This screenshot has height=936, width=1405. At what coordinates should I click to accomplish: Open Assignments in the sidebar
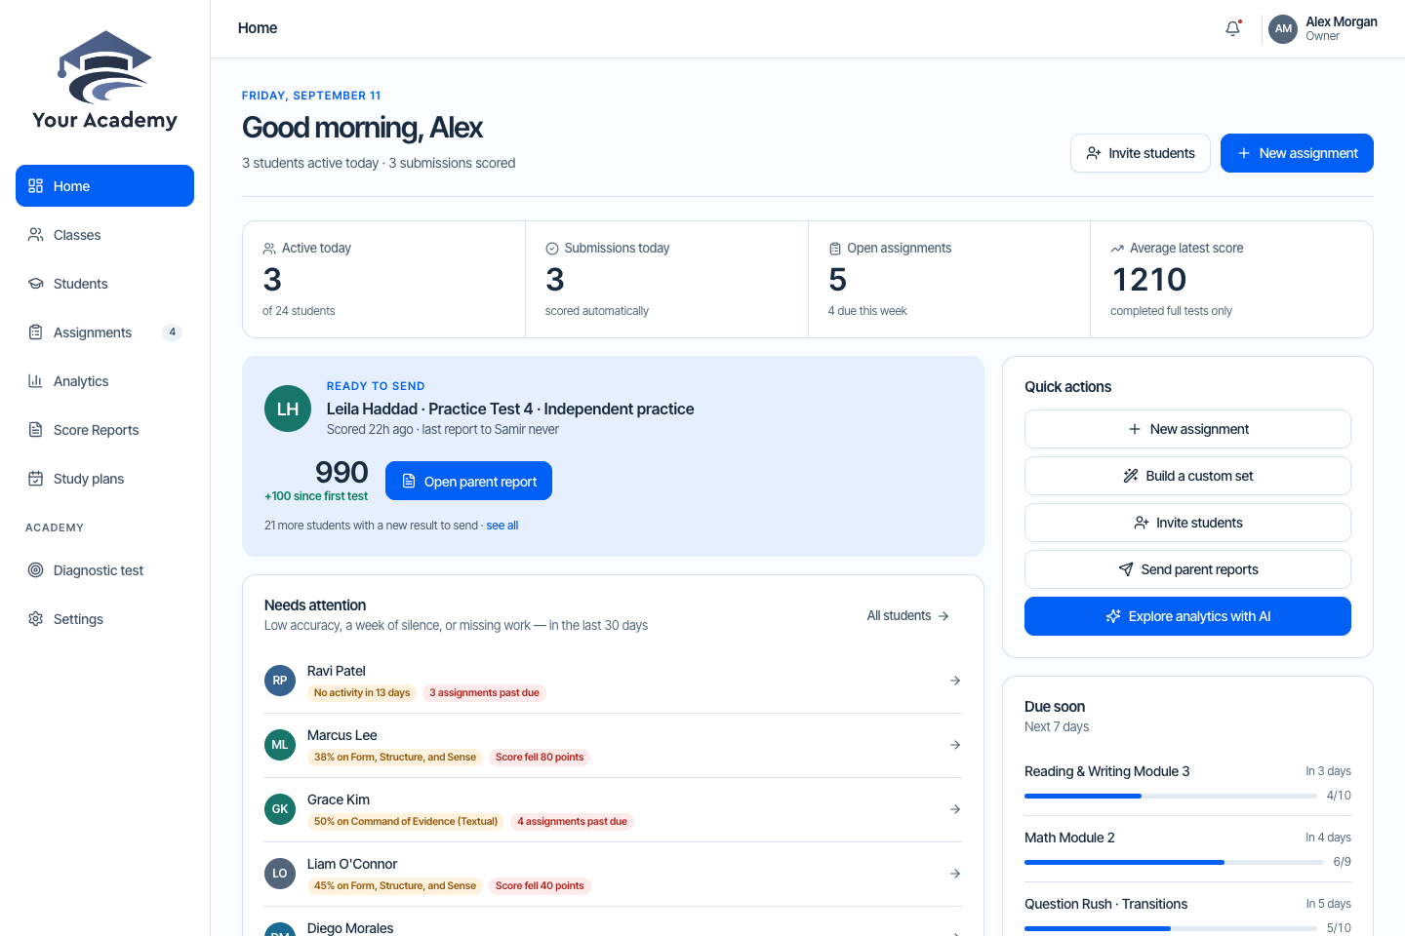click(104, 332)
